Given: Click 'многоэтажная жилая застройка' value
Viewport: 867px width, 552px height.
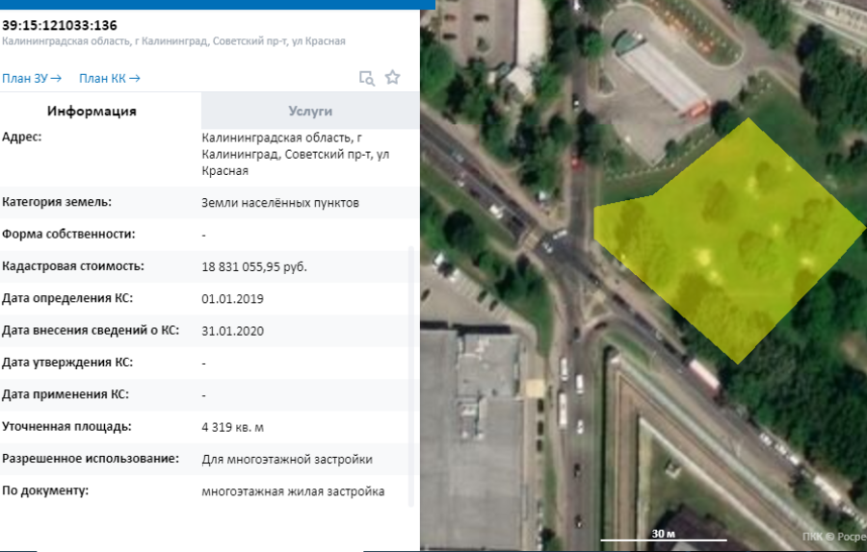Looking at the screenshot, I should 293,491.
